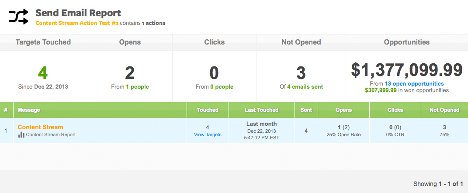
Task: Click the 5:47:12 PM EST timestamp
Action: pyautogui.click(x=261, y=138)
